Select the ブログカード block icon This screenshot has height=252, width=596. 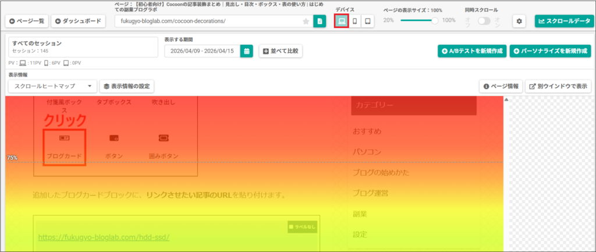pyautogui.click(x=64, y=138)
